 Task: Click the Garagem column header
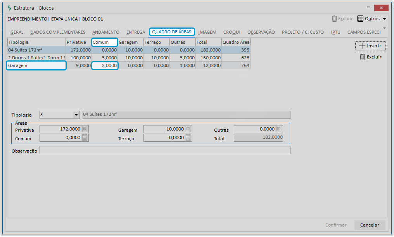click(x=131, y=42)
